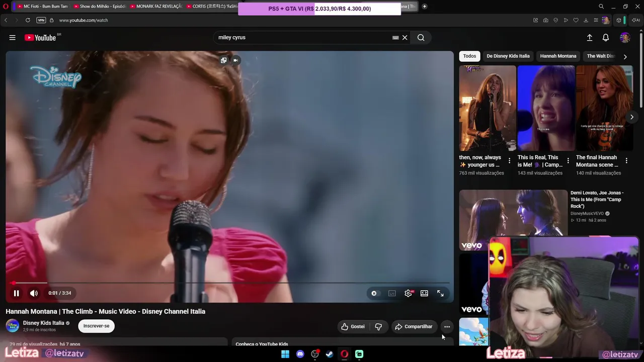
Task: Like the video with Gostei
Action: [353, 327]
